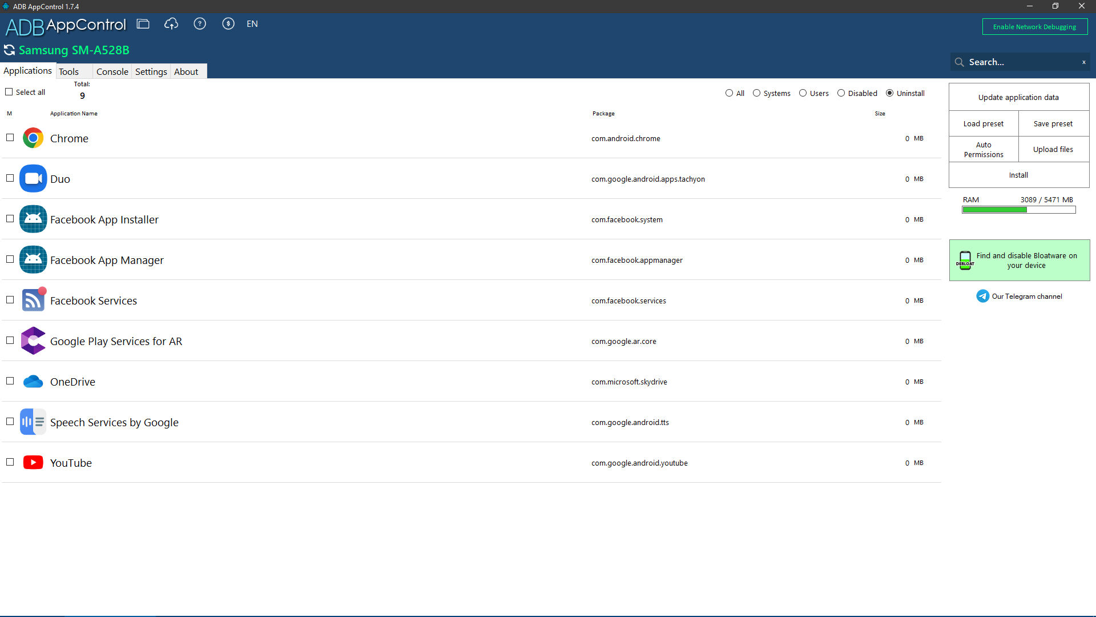
Task: Click the Samsung SM-A528B device name
Action: tap(74, 50)
